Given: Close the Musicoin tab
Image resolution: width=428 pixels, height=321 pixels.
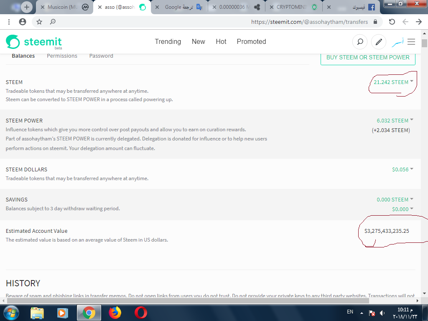Looking at the screenshot, I should coord(43,8).
